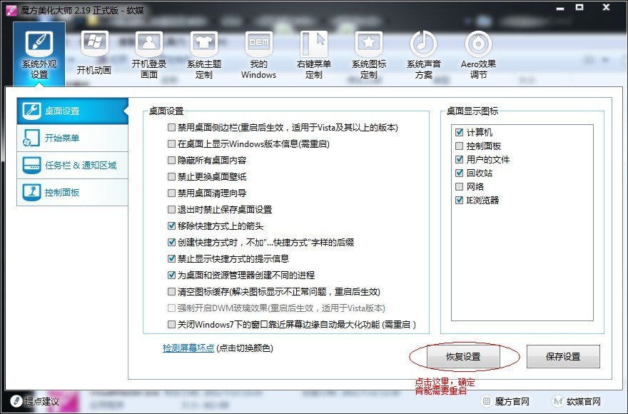Image resolution: width=628 pixels, height=414 pixels.
Task: Check 禁止更换桌面壁纸 option
Action: coord(171,177)
